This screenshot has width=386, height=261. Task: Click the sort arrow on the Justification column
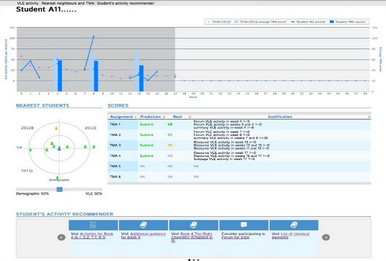click(x=369, y=116)
